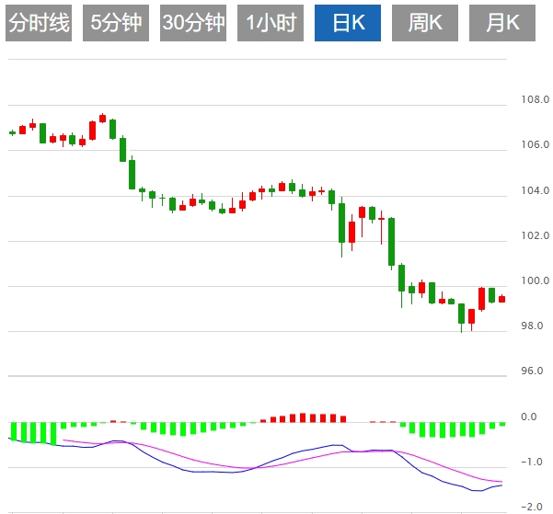Select the active 日K tab

(348, 23)
